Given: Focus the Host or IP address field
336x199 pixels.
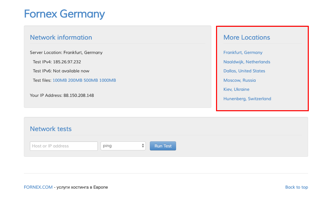Looking at the screenshot, I should 64,146.
